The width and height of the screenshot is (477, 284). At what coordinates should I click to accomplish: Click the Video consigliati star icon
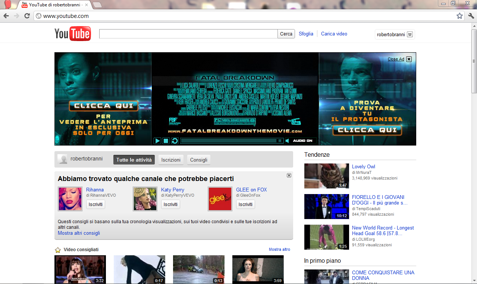click(58, 250)
